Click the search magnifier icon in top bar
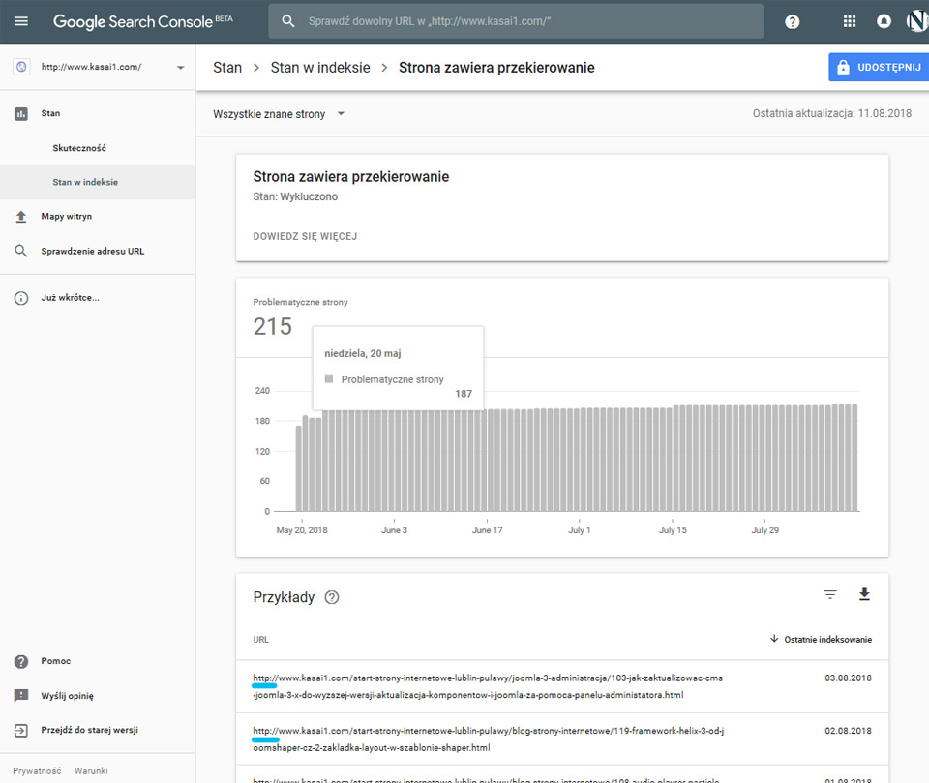The width and height of the screenshot is (929, 783). coord(288,21)
